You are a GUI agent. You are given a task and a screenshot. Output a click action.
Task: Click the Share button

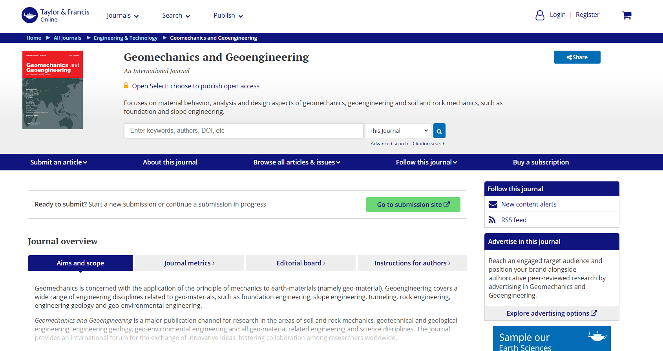click(577, 57)
